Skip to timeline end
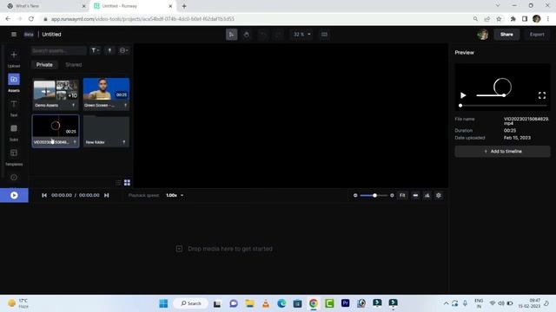 (107, 195)
